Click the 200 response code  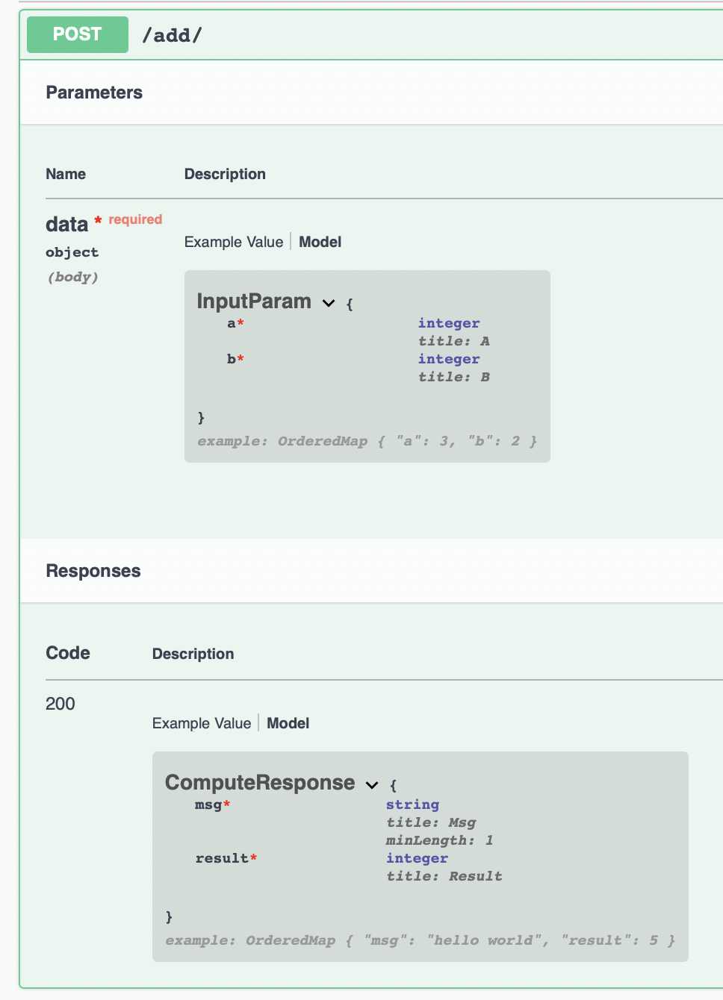click(60, 704)
